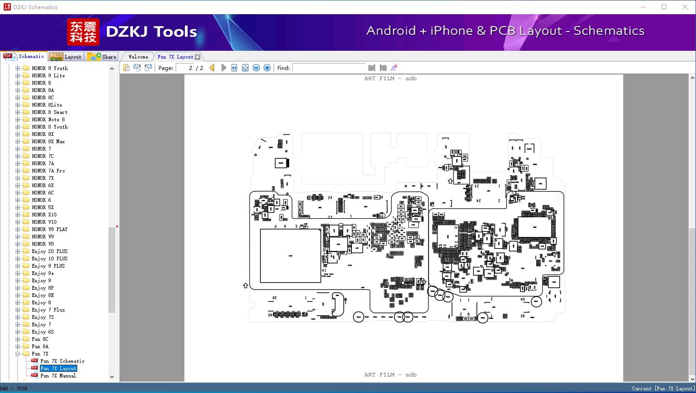Click the tree panel scrollbar thumb
This screenshot has width=696, height=393.
pyautogui.click(x=112, y=270)
